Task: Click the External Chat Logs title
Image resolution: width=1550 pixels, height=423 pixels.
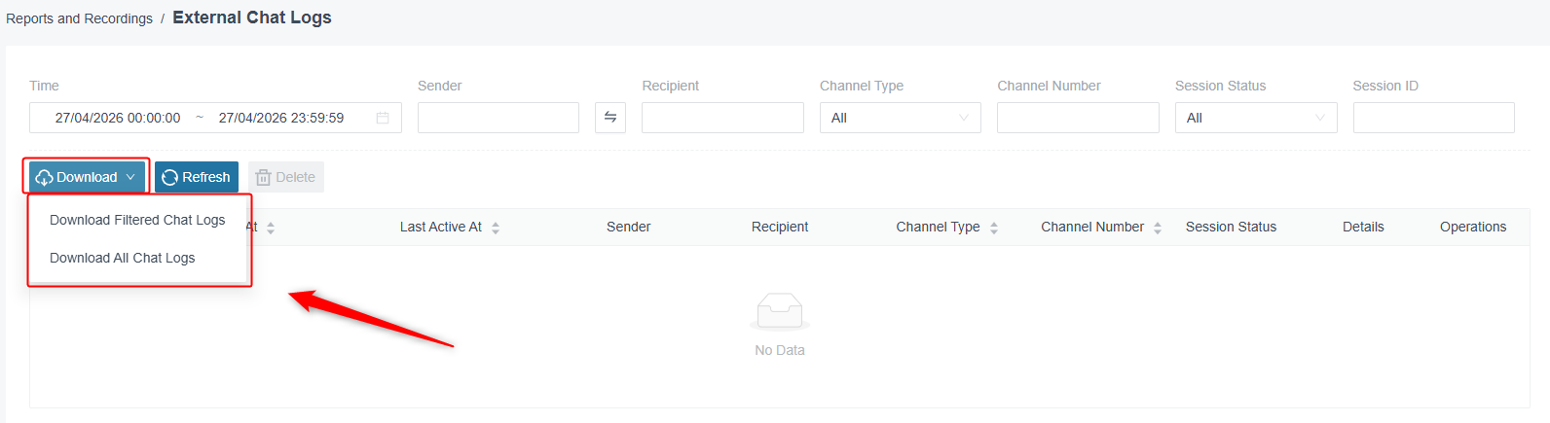Action: click(252, 18)
